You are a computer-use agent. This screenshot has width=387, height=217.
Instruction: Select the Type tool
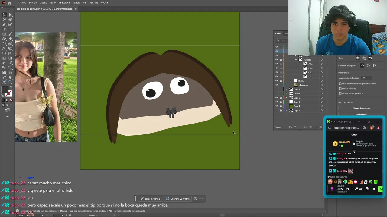click(4, 29)
